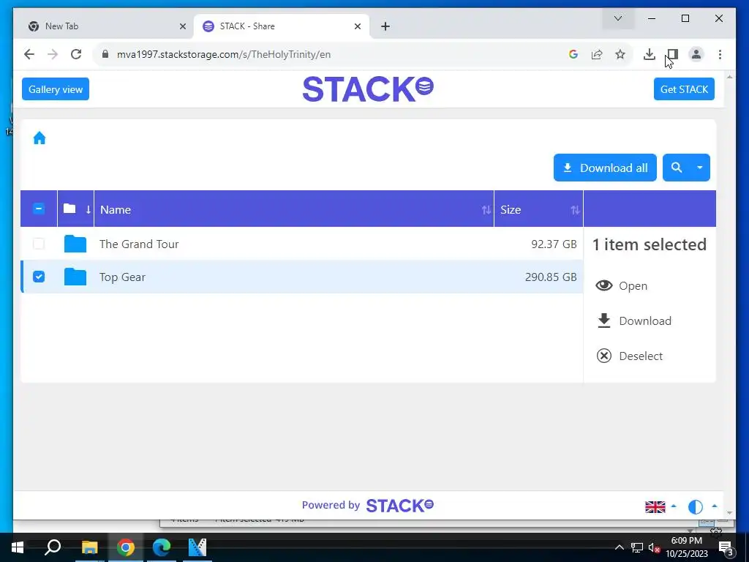Go forward in browser history

click(53, 54)
